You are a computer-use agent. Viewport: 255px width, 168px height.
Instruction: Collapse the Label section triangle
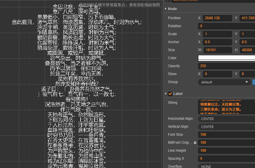point(166,94)
